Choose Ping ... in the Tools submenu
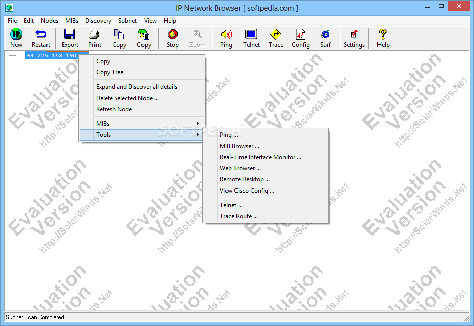Image resolution: width=474 pixels, height=326 pixels. click(x=265, y=135)
